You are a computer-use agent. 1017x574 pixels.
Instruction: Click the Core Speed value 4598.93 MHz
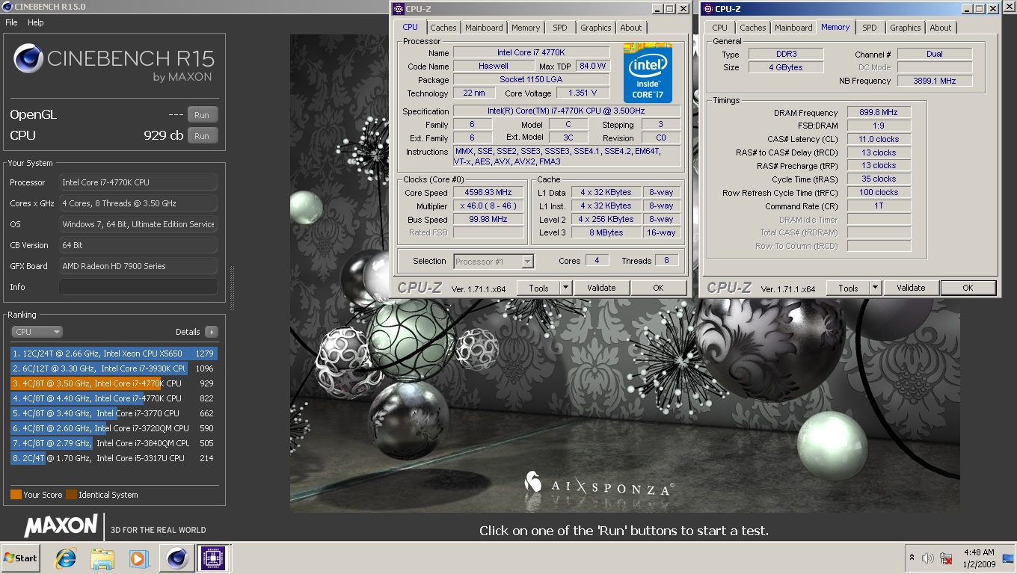pos(488,193)
